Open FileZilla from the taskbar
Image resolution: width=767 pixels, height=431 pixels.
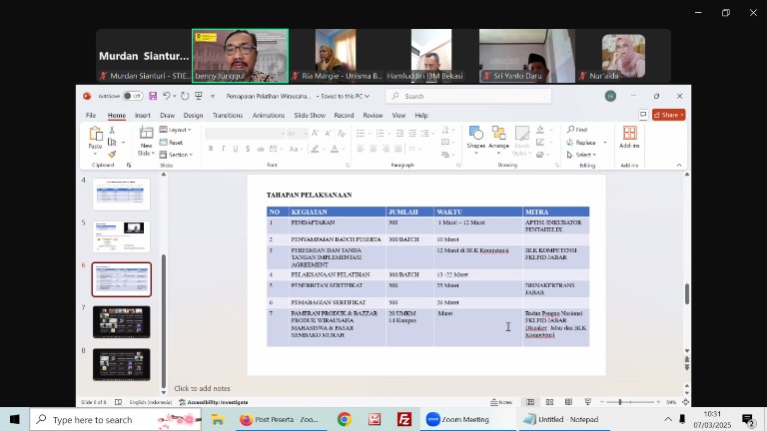404,420
